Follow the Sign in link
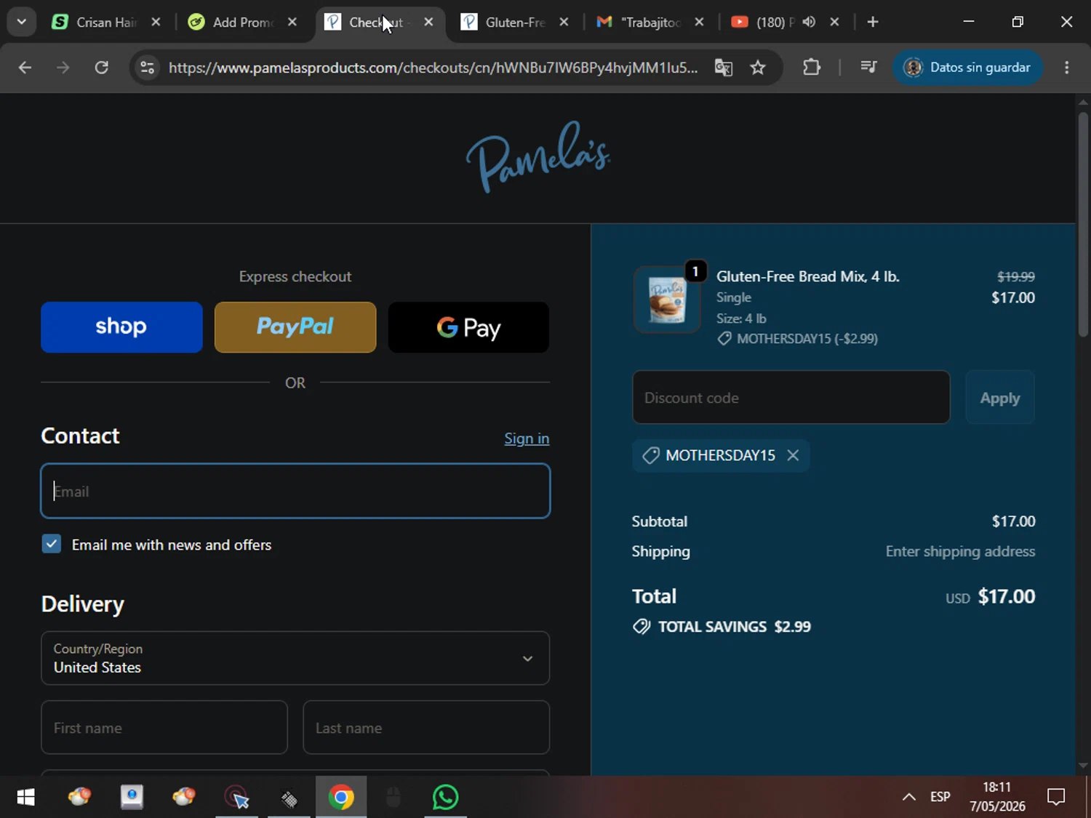This screenshot has width=1091, height=818. coord(527,438)
